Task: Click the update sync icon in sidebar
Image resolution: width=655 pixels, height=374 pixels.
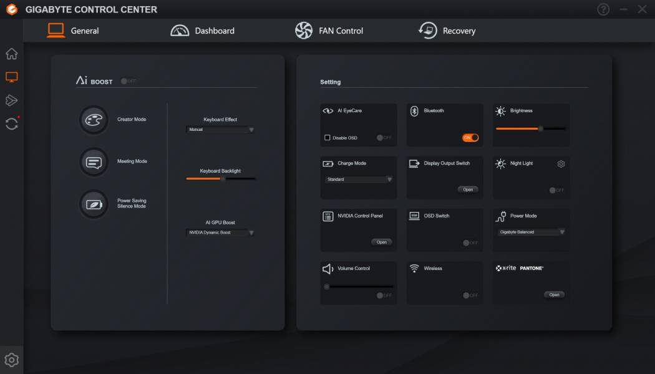Action: pos(11,123)
